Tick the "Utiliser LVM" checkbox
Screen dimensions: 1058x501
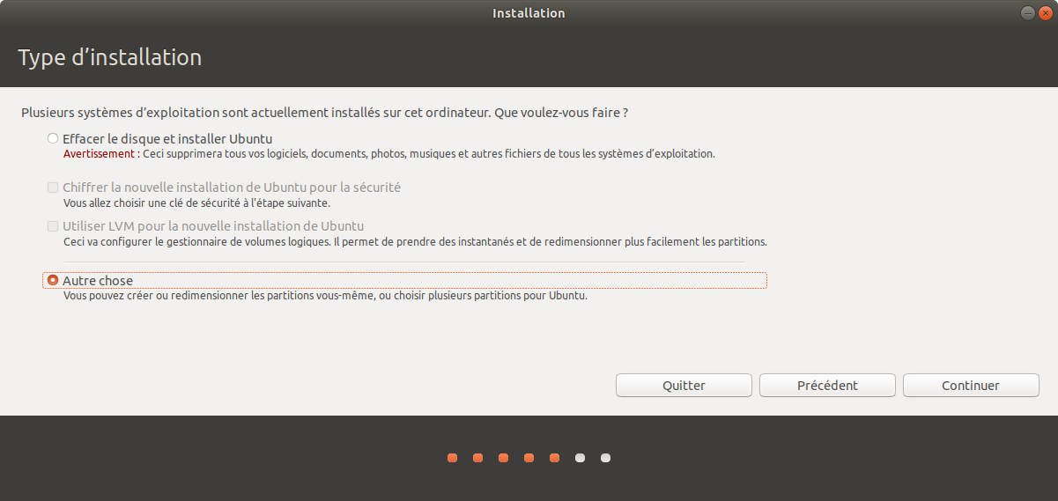pyautogui.click(x=53, y=226)
